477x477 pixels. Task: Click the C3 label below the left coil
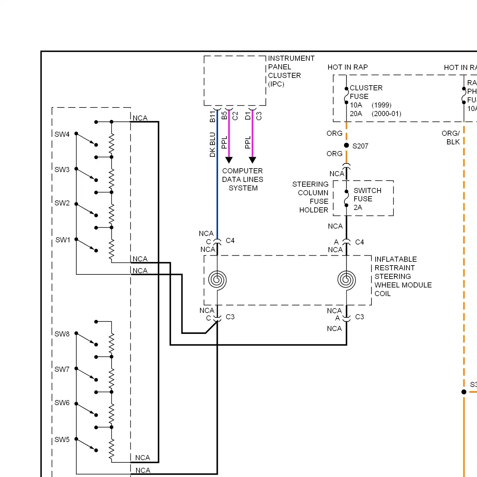click(230, 317)
